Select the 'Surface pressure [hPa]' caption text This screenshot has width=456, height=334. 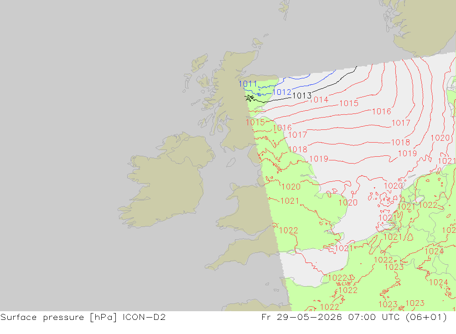[x=58, y=317]
